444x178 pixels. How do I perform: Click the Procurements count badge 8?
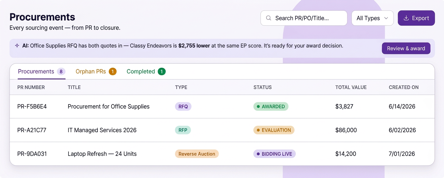point(61,72)
